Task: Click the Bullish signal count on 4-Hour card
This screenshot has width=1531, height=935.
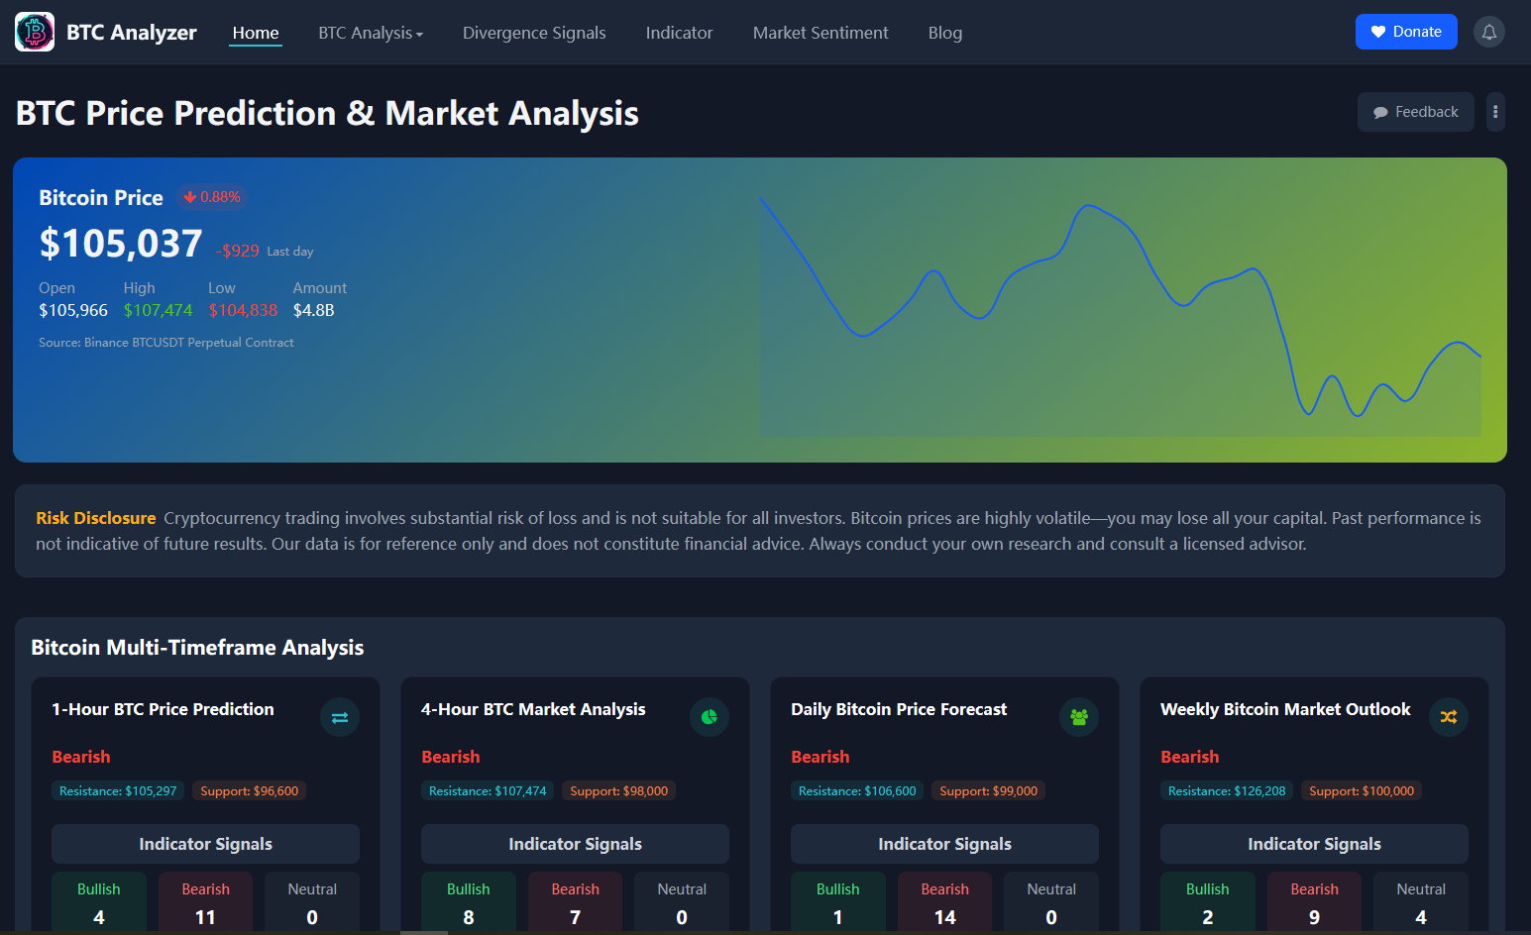Action: [469, 902]
